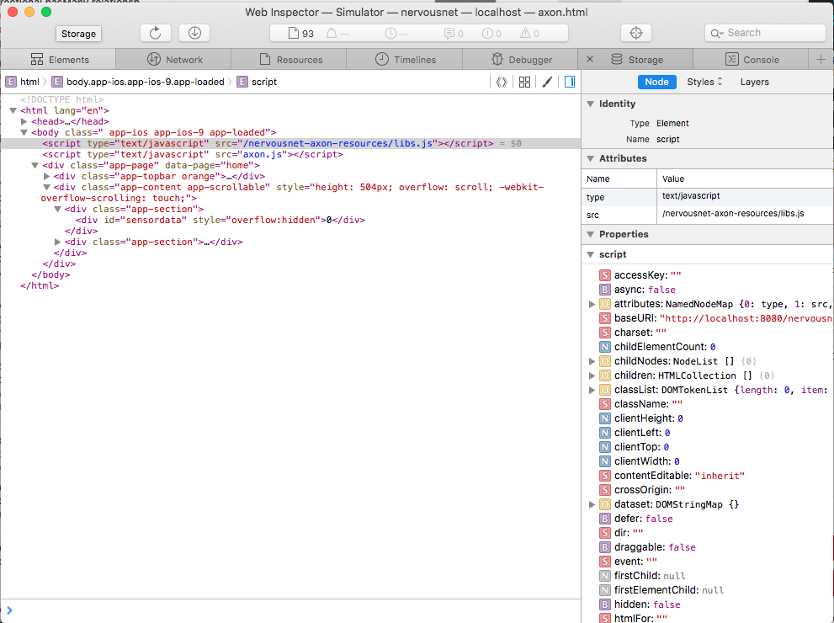Image resolution: width=834 pixels, height=623 pixels.
Task: Click the contentEditable inherit property
Action: click(x=672, y=476)
